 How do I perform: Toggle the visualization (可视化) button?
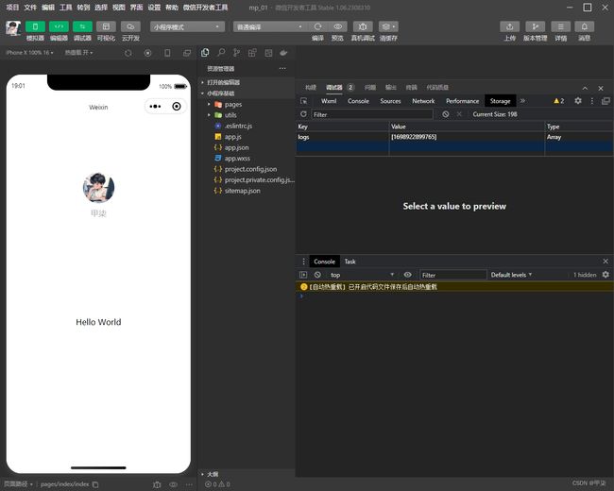point(106,26)
